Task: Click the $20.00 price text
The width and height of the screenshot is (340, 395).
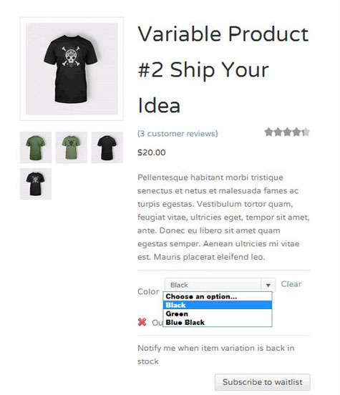Action: [x=152, y=152]
